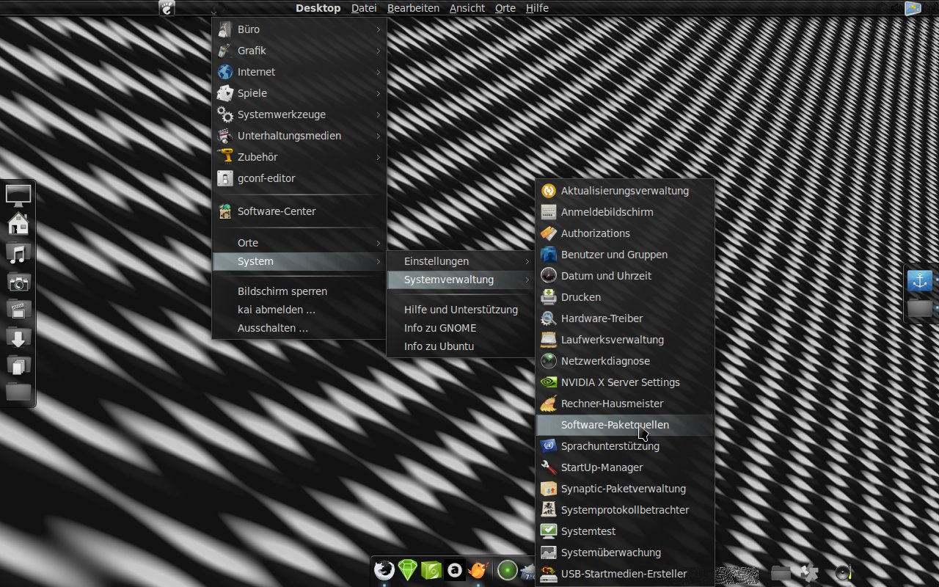Open the Documents folder in left dock
The image size is (939, 587).
[x=18, y=365]
